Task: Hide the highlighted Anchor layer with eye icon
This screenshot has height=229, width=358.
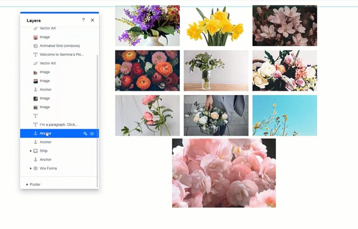Action: tap(92, 134)
